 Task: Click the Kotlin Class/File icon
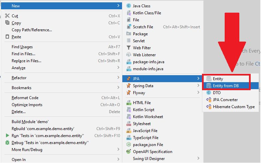point(129,13)
